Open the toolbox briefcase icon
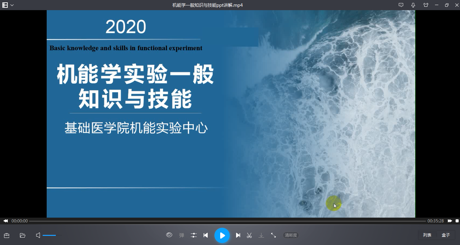The width and height of the screenshot is (460, 245). tap(6, 235)
